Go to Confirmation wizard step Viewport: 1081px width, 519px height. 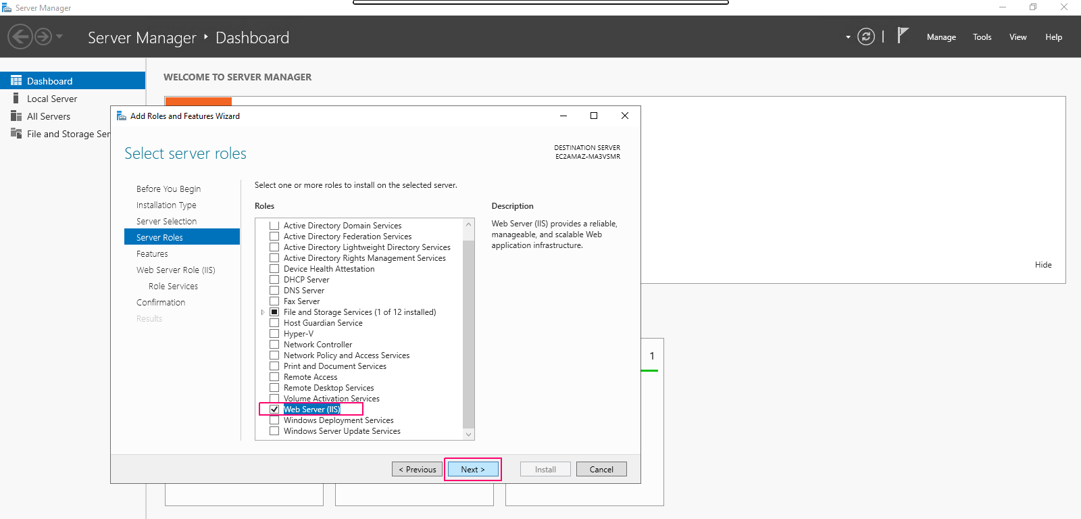coord(161,302)
